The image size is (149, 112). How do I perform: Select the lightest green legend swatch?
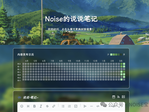coord(111,54)
